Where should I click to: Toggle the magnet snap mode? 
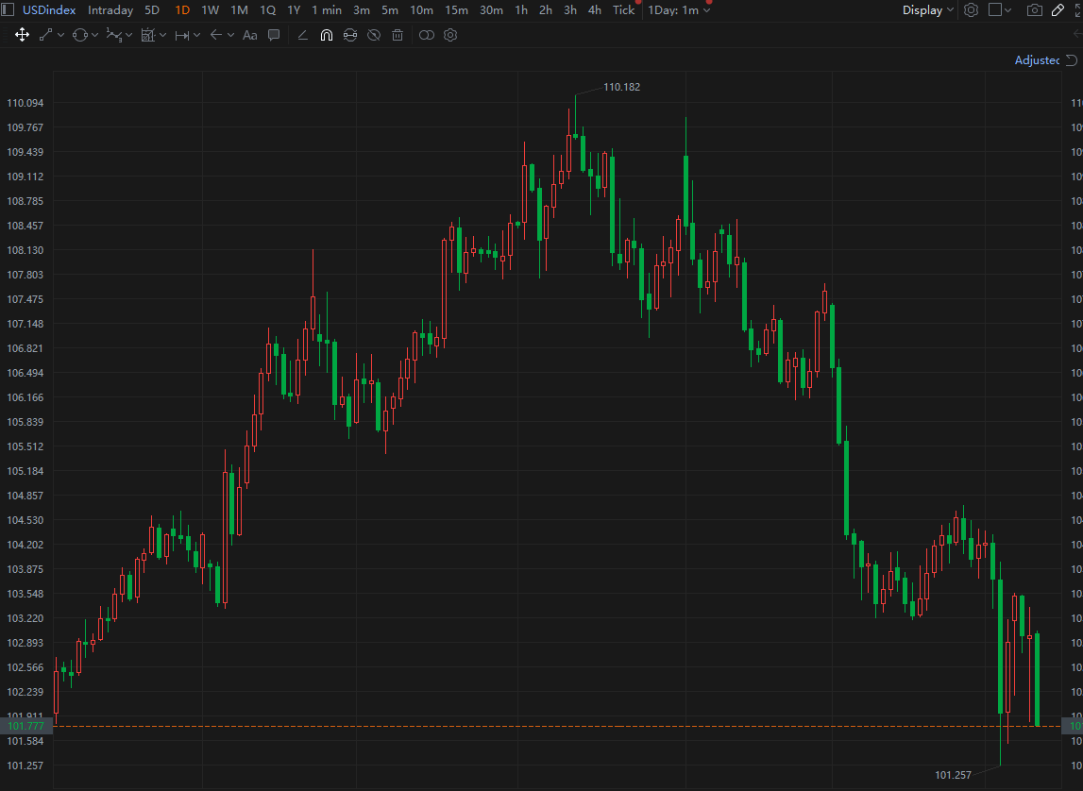coord(327,35)
